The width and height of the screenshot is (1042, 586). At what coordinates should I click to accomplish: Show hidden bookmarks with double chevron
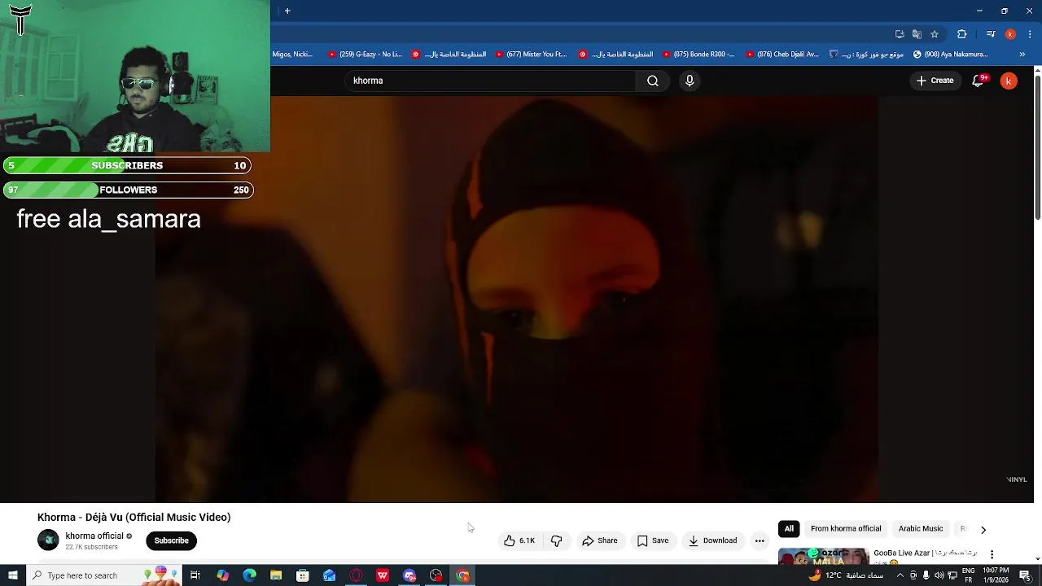[x=1022, y=55]
